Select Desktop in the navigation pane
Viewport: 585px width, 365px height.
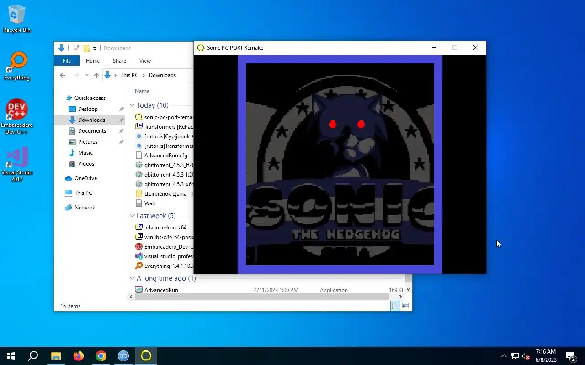pos(88,109)
